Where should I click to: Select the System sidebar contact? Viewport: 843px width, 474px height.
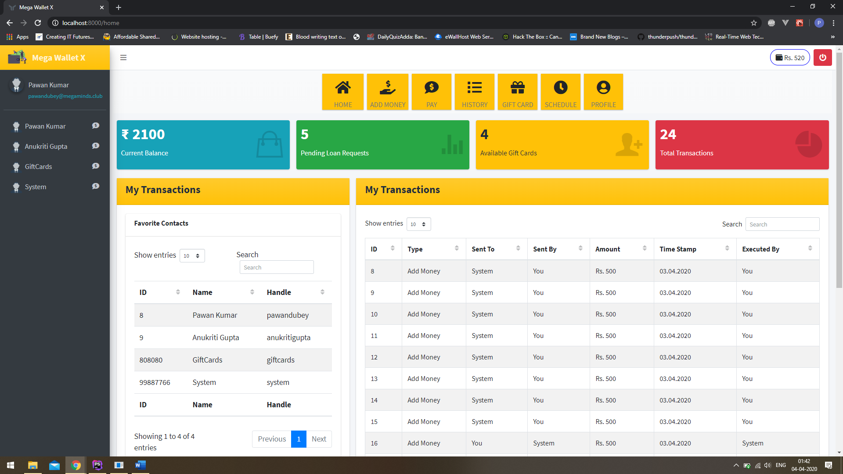coord(36,187)
